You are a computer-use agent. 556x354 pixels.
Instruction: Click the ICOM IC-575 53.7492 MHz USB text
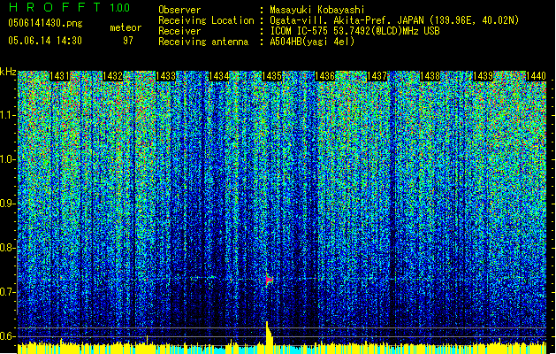354,31
